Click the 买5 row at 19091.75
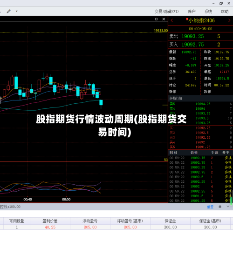The width and height of the screenshot is (233, 254). coord(200,147)
